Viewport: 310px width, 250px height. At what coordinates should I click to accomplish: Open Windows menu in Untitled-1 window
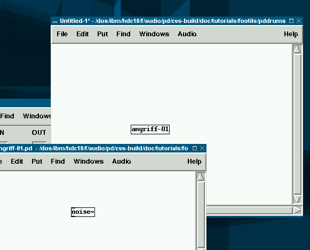(x=154, y=34)
